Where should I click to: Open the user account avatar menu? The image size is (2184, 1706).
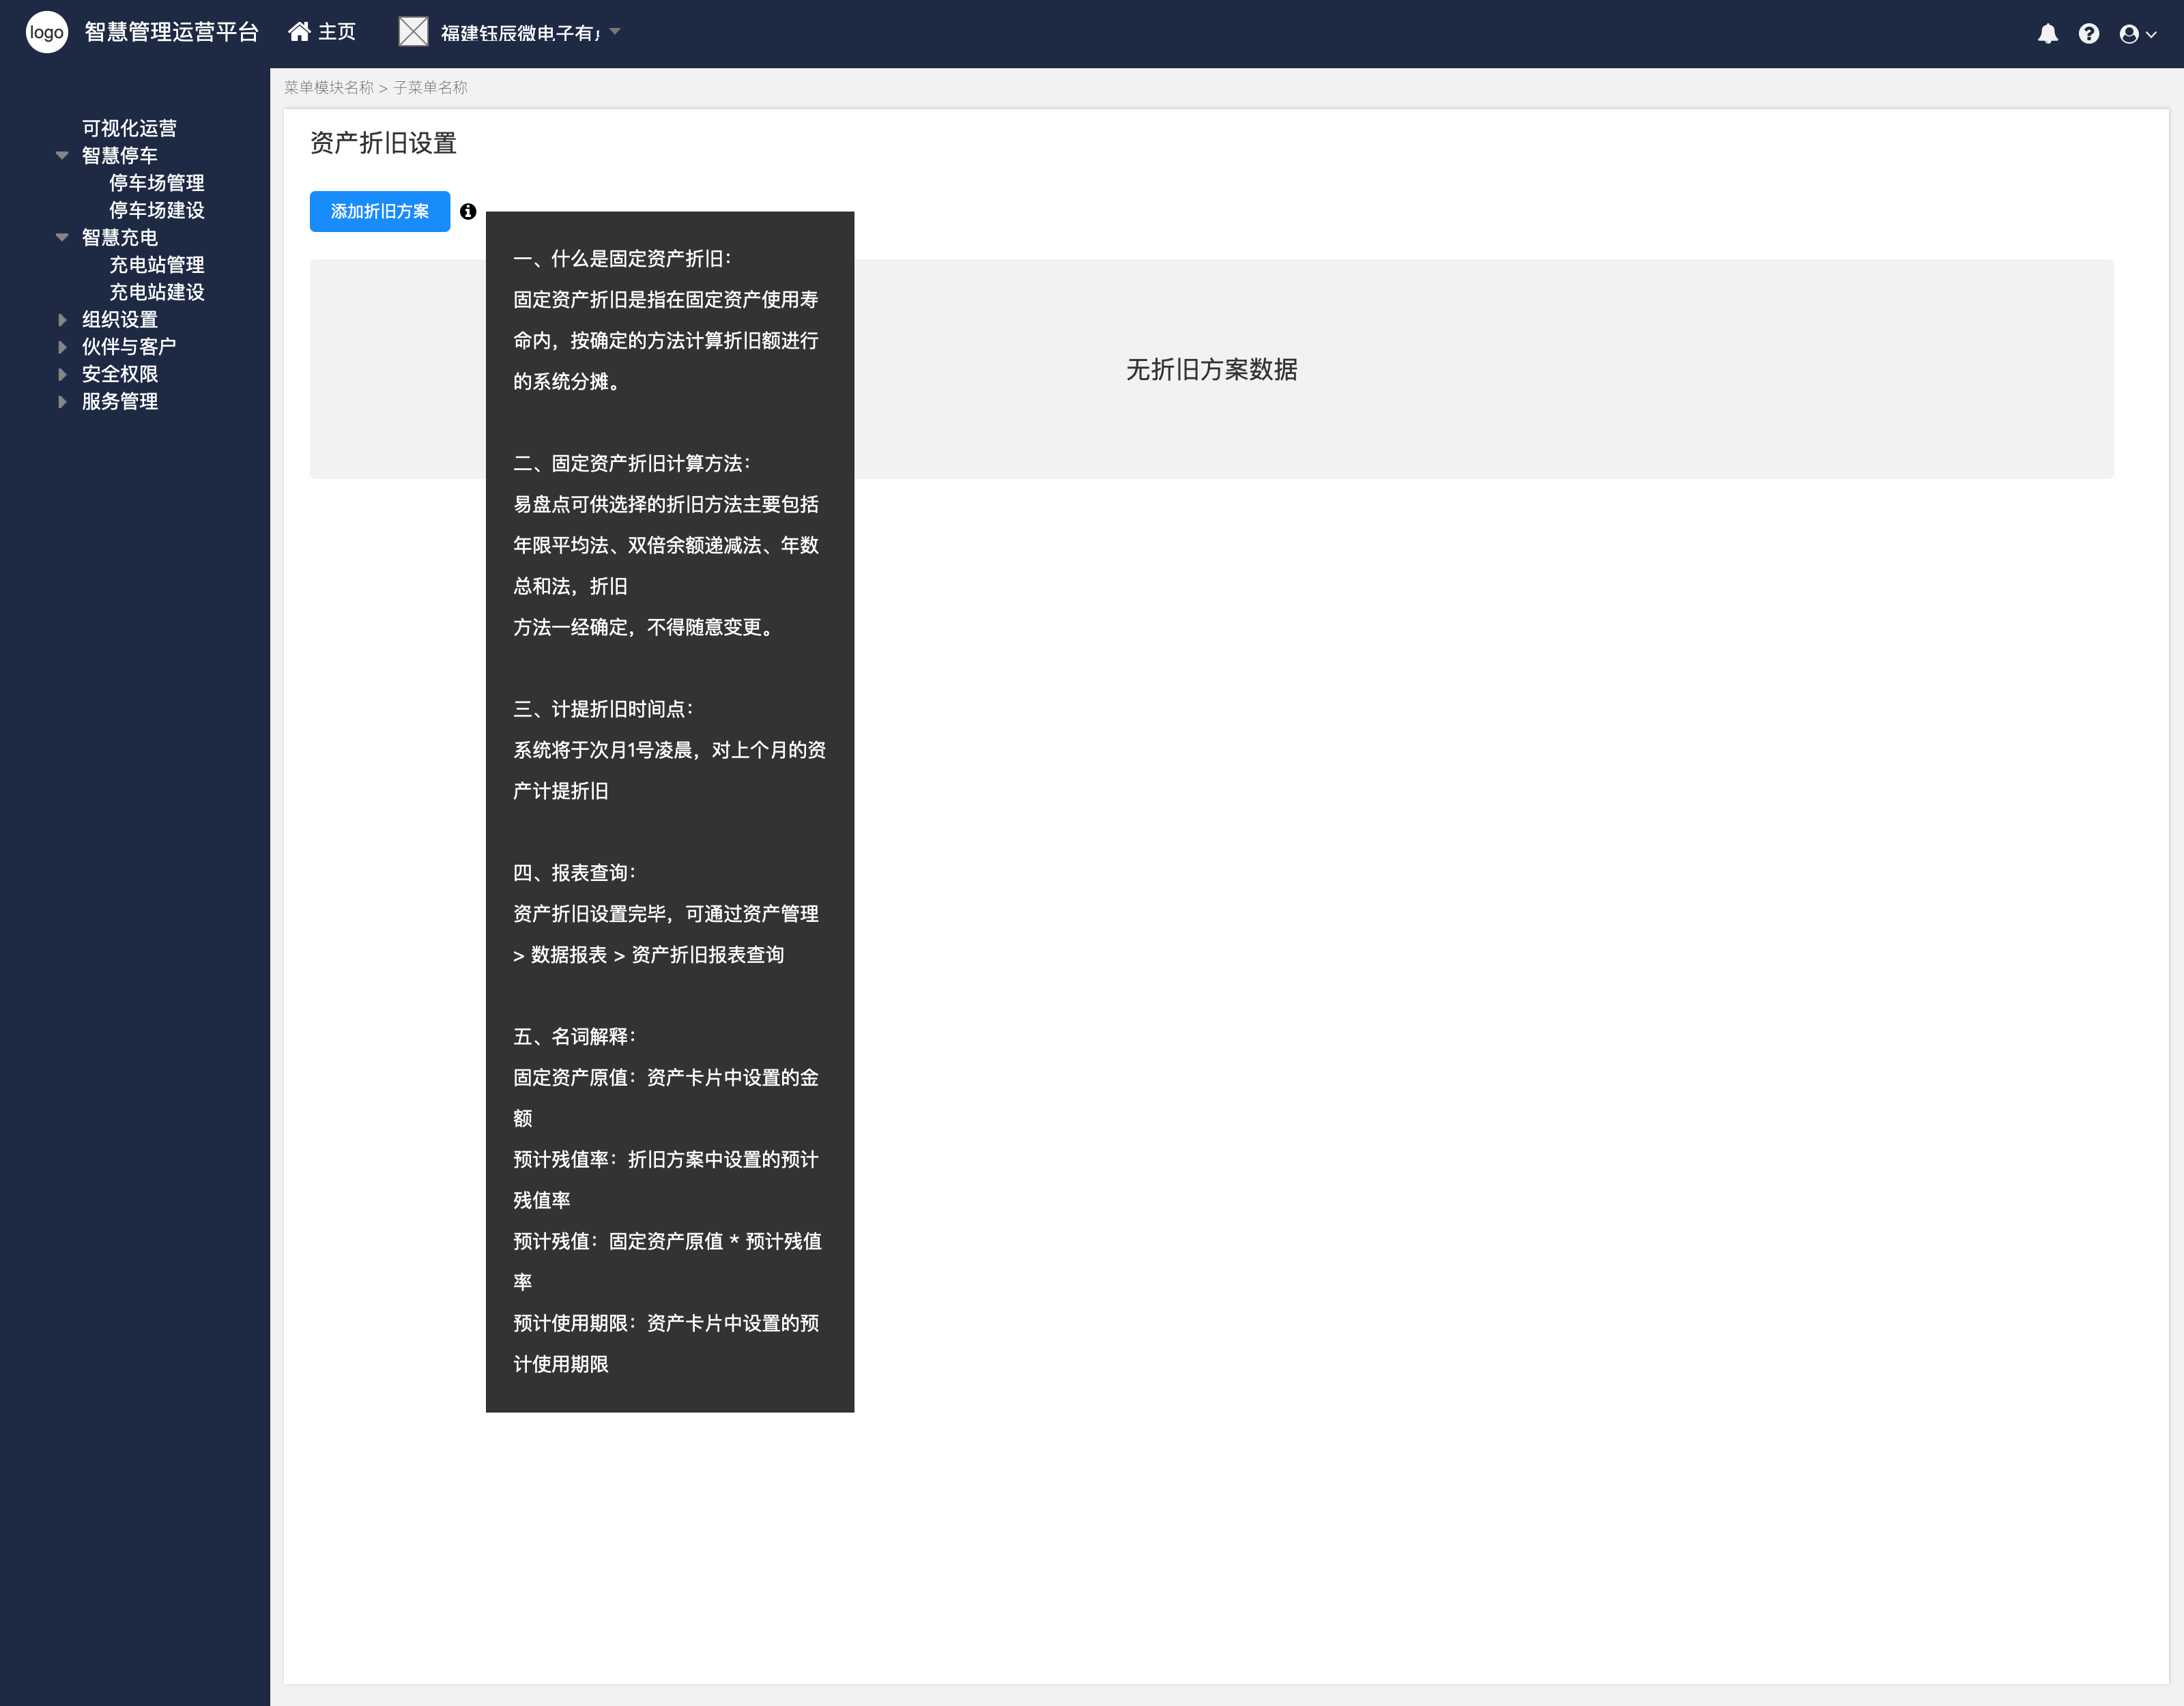[x=2129, y=34]
